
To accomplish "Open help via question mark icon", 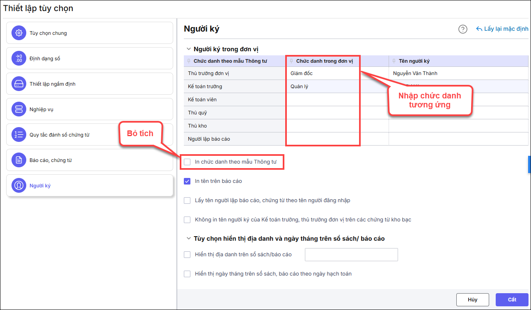I will [x=463, y=29].
